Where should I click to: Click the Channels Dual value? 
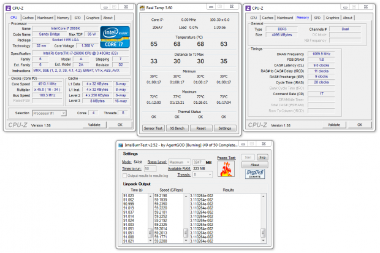(x=345, y=29)
